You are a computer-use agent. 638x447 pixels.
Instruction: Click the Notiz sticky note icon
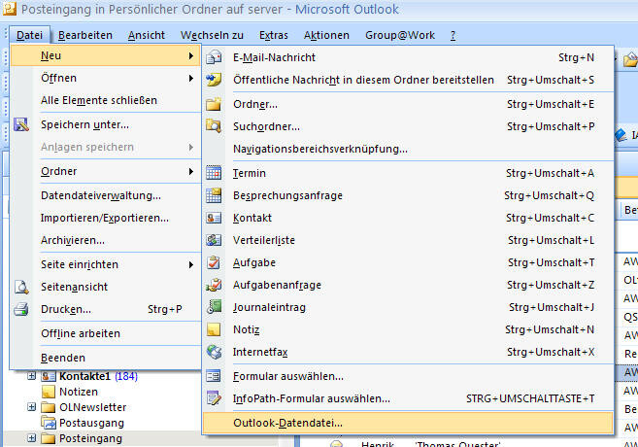click(215, 329)
